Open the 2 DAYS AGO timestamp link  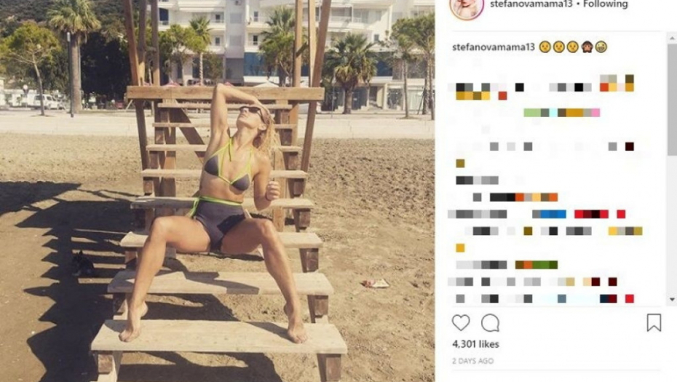point(472,361)
